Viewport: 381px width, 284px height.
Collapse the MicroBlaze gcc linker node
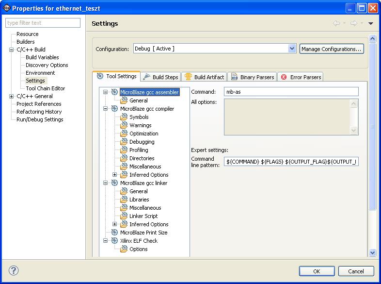coord(105,183)
